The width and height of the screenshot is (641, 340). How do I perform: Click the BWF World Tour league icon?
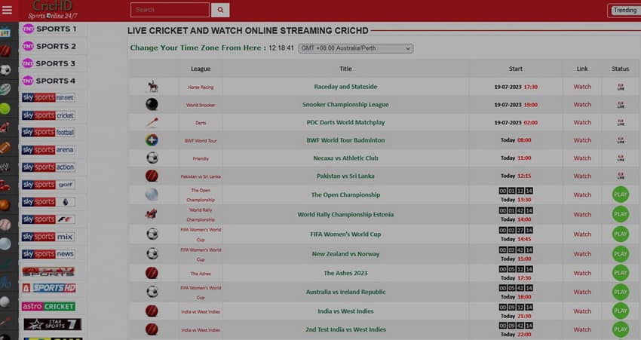click(152, 140)
